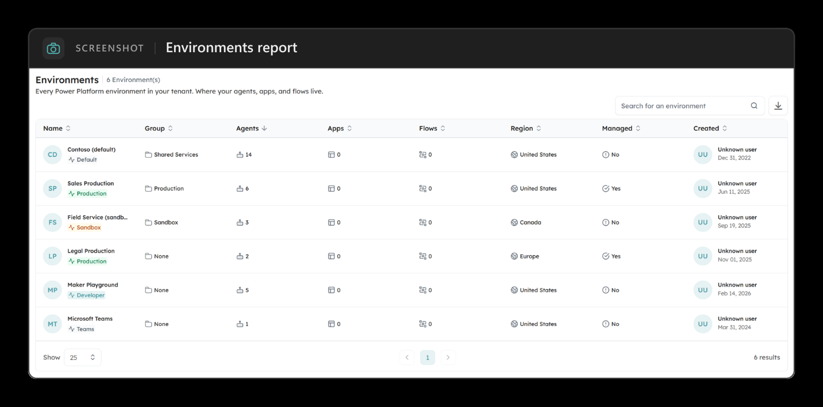Click the green Production tag under Legal Production

coord(87,261)
